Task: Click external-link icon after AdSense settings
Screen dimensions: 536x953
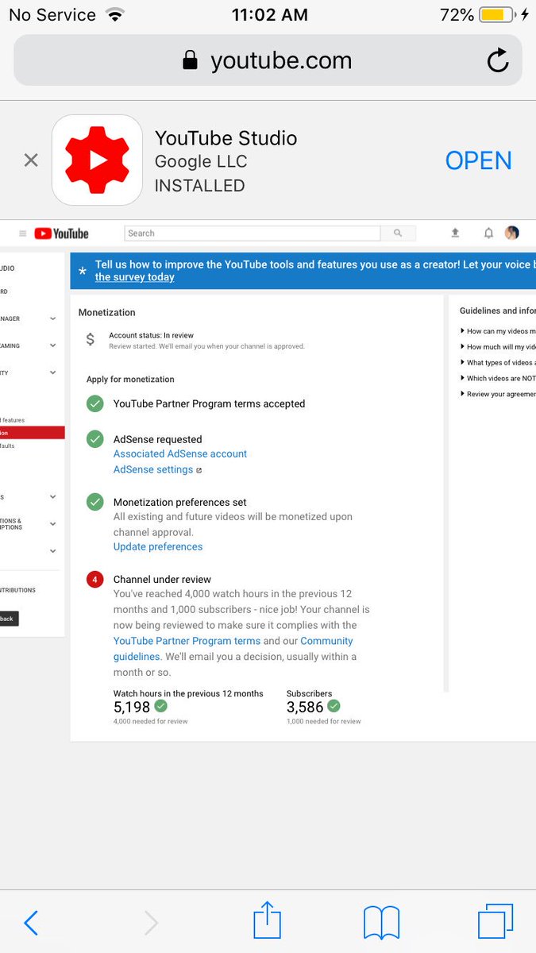Action: click(x=199, y=470)
